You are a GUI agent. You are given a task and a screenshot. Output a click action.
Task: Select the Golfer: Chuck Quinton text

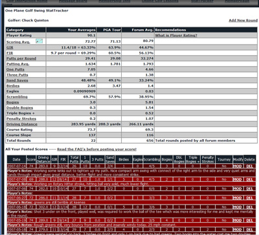tap(28, 20)
